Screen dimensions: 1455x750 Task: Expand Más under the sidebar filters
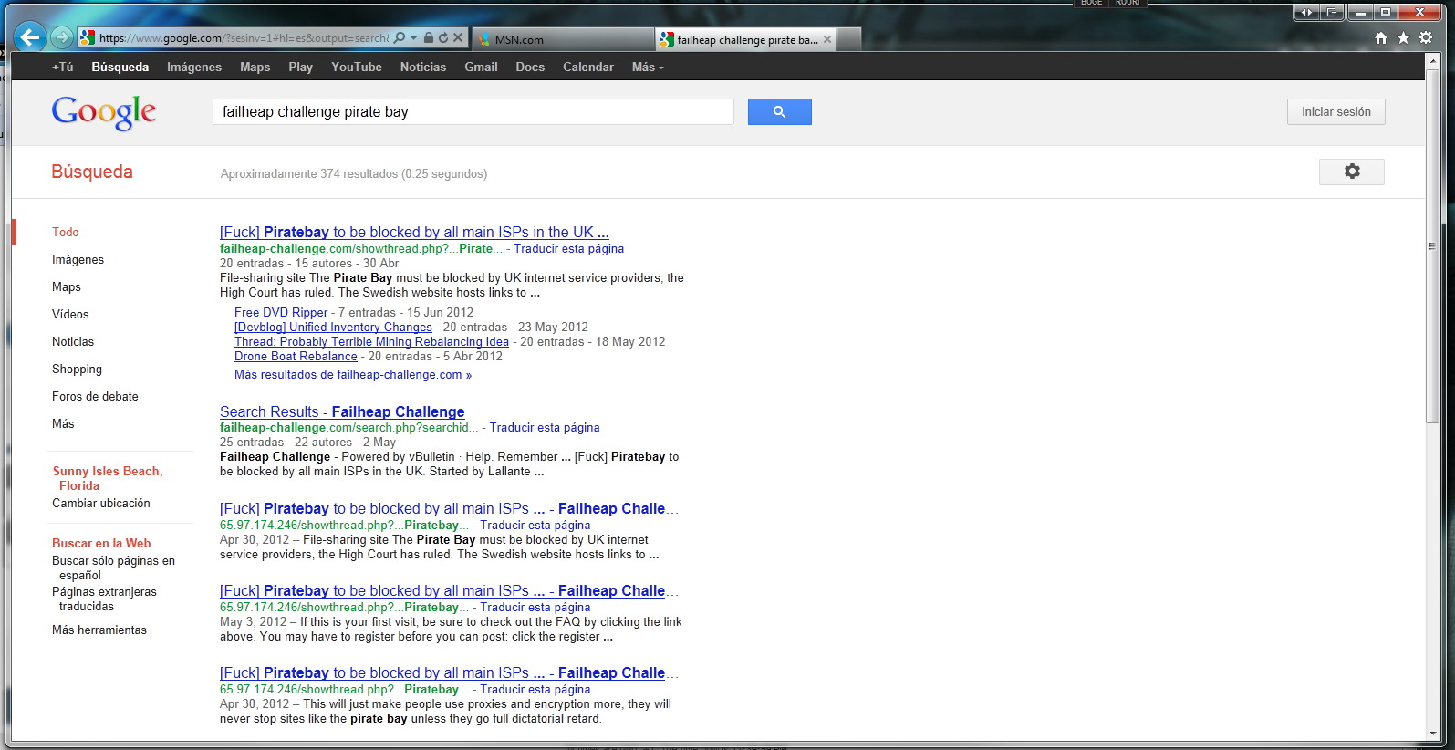(x=63, y=423)
